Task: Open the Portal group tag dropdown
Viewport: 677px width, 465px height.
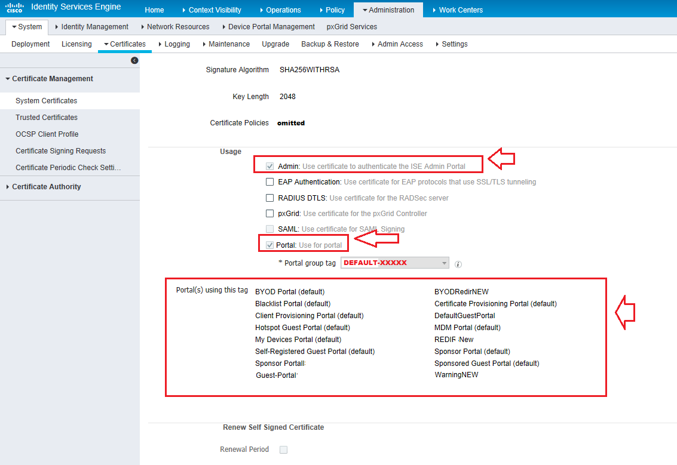Action: [x=394, y=263]
